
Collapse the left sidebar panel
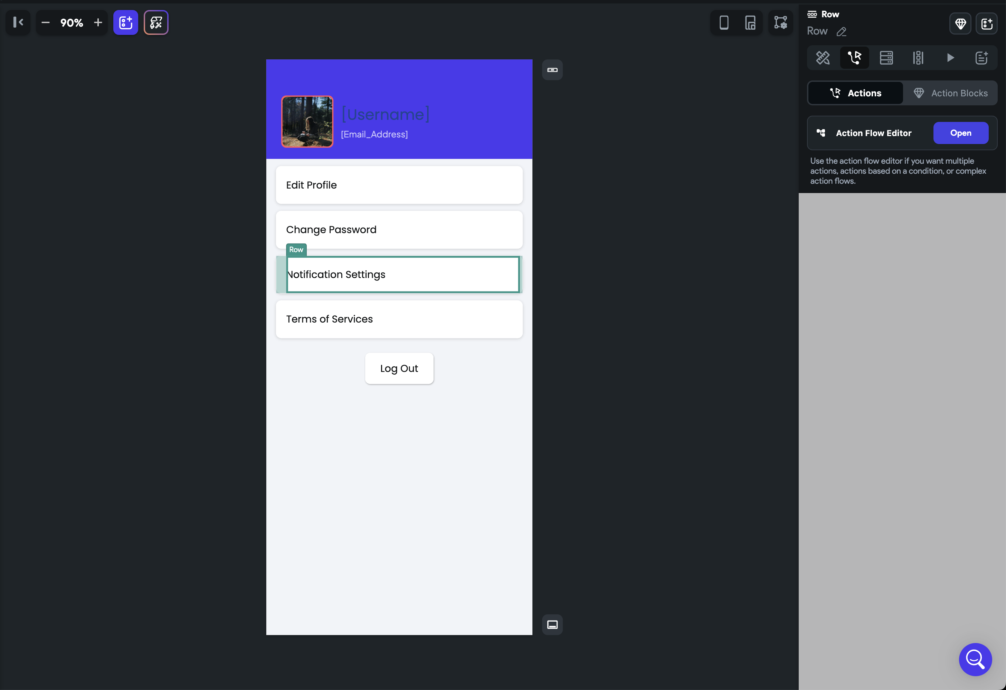point(18,22)
